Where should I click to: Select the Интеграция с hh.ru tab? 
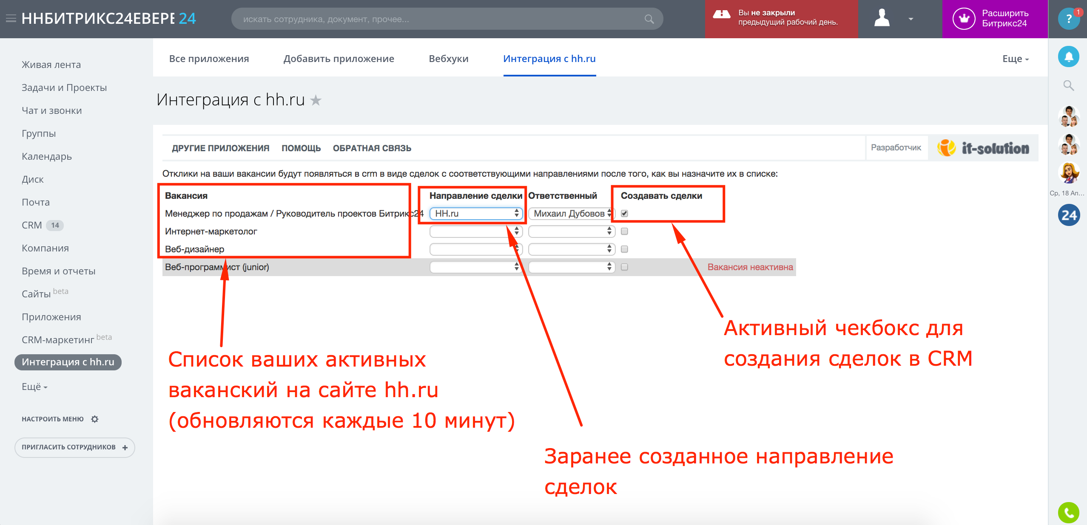tap(549, 59)
